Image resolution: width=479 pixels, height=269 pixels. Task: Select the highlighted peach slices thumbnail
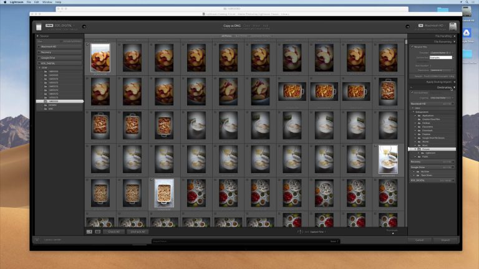click(100, 58)
